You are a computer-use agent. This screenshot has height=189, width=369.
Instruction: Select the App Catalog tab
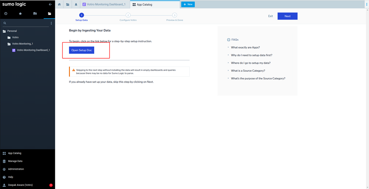(x=155, y=4)
